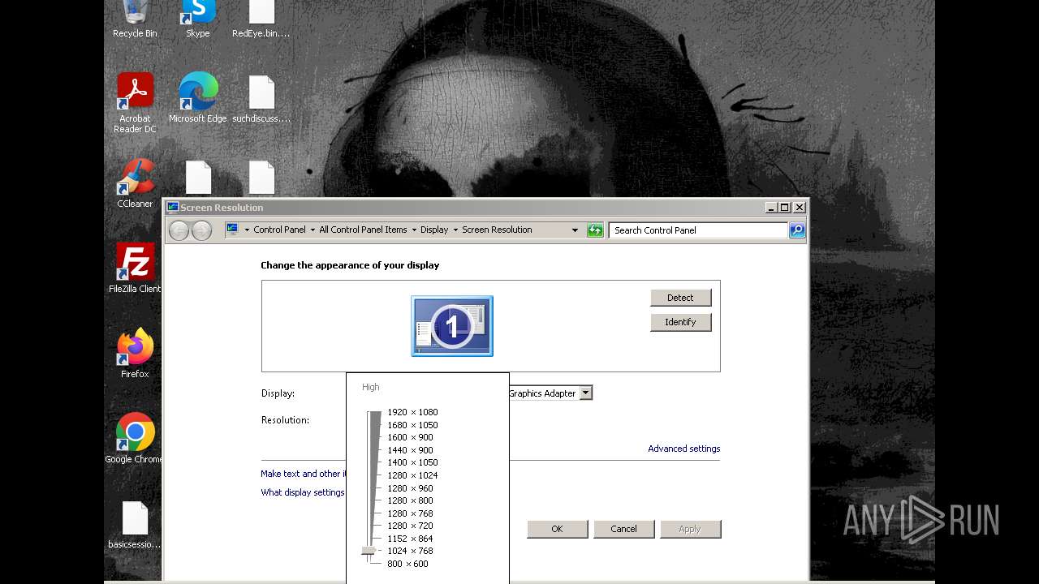Launch FileZilla Client shortcut
Screen dimensions: 1039x584
pyautogui.click(x=135, y=268)
